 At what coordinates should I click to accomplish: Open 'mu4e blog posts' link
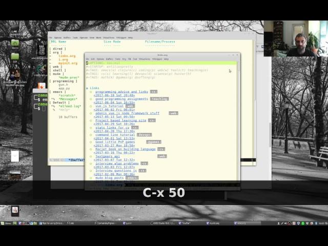click(x=109, y=178)
